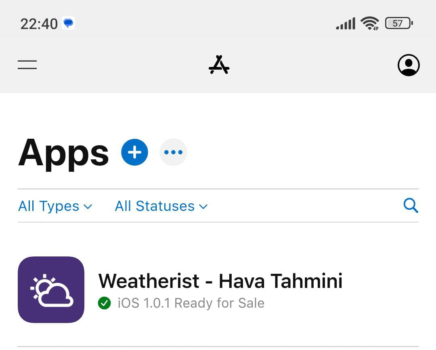This screenshot has width=436, height=350.
Task: Tap the Apps page heading
Action: [63, 153]
